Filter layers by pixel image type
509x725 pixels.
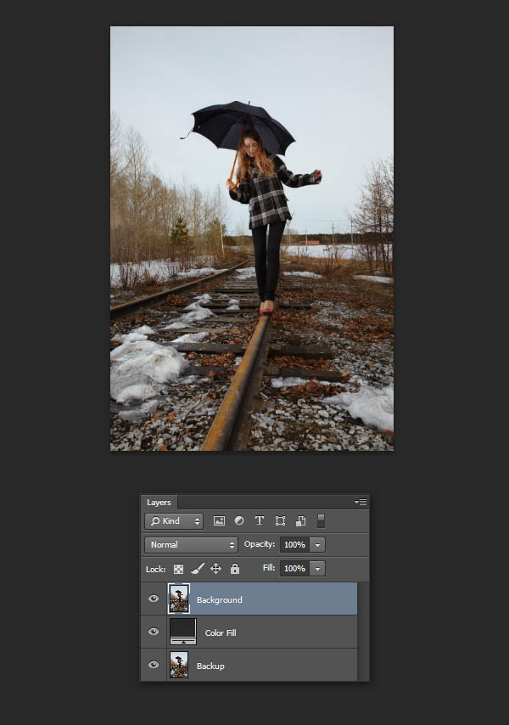click(219, 521)
